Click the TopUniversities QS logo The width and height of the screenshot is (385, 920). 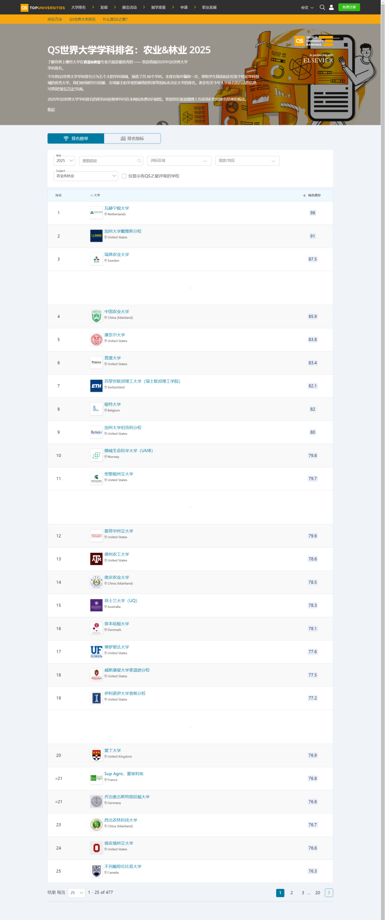point(43,7)
